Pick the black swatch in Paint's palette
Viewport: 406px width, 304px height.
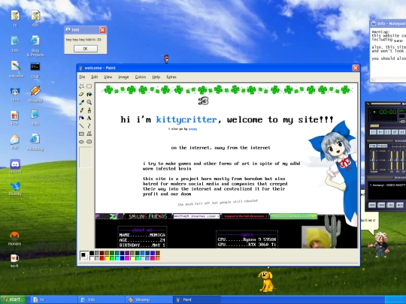tap(92, 253)
